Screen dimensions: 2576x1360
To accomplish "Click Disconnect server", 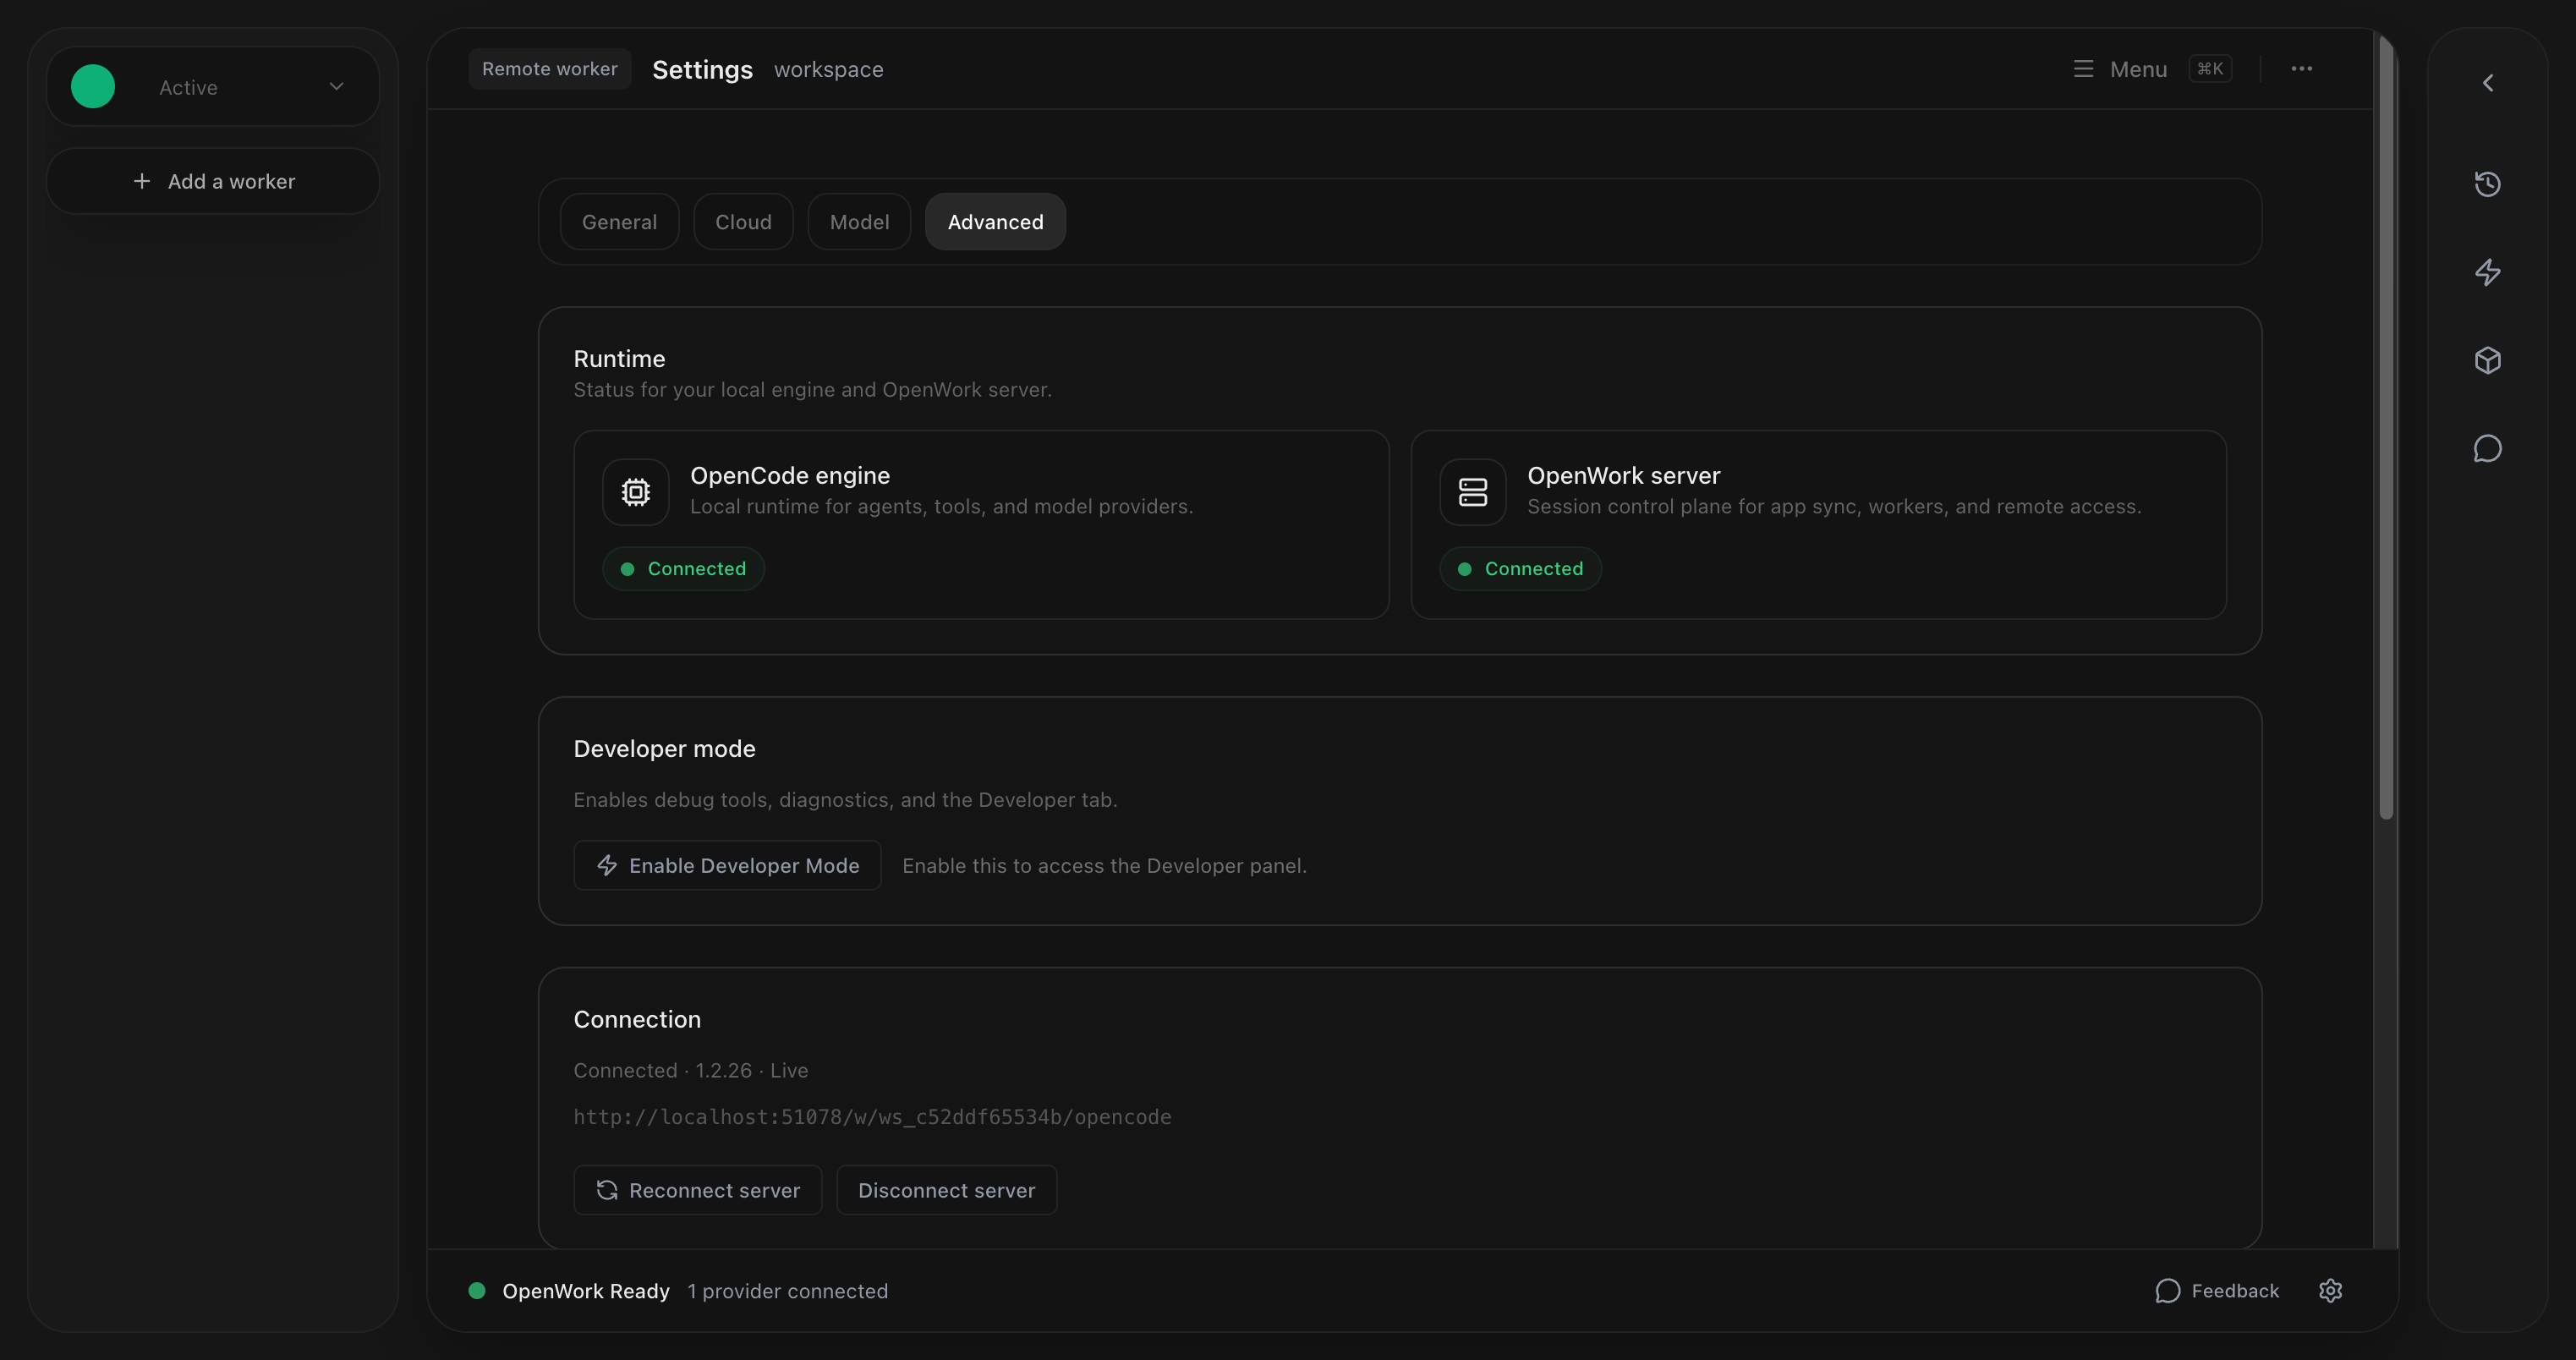I will coord(946,1190).
